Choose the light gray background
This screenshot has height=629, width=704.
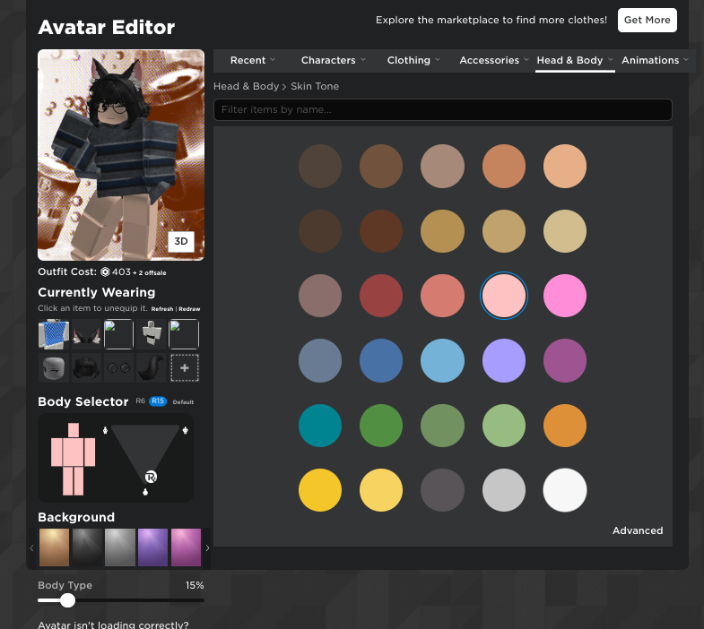(x=120, y=547)
